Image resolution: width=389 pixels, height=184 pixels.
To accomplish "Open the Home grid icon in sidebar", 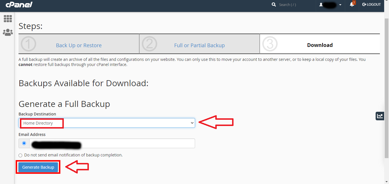I will (x=8, y=19).
